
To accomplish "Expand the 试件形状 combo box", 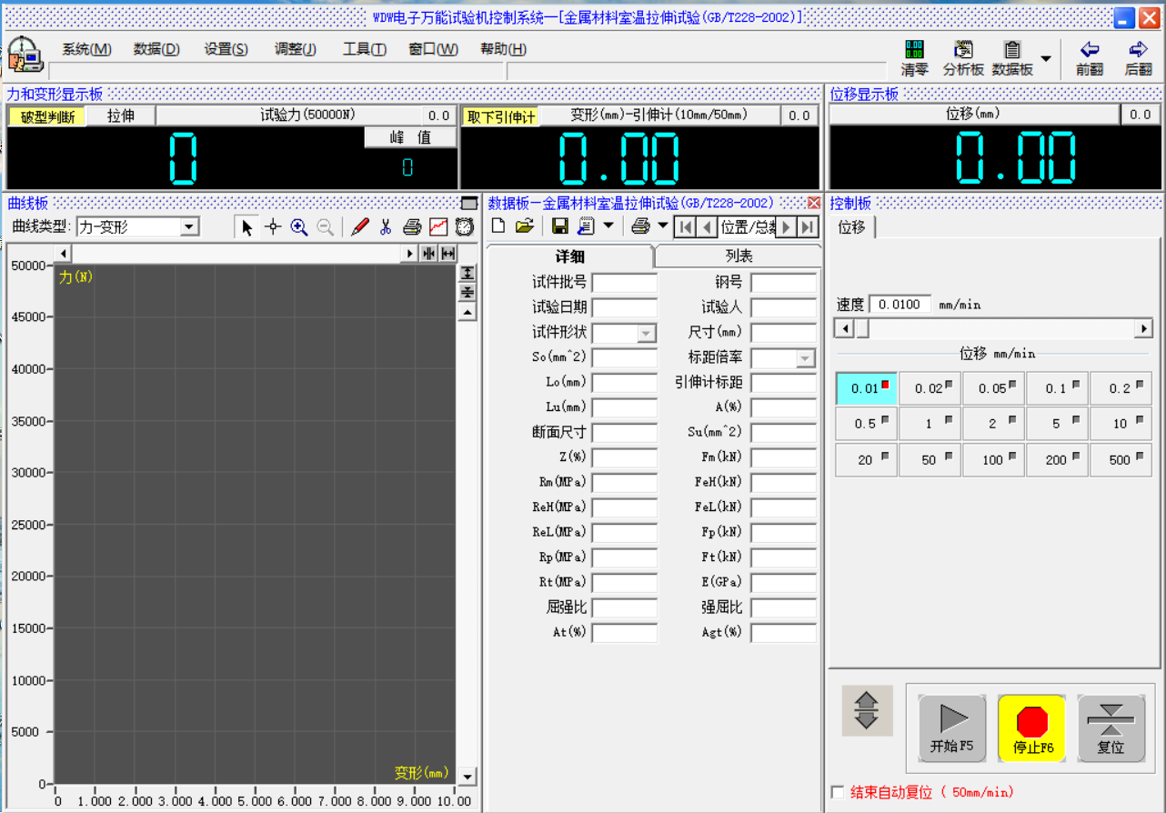I will (x=647, y=334).
